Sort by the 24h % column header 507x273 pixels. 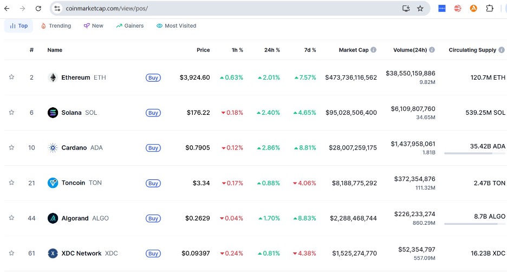click(x=272, y=50)
